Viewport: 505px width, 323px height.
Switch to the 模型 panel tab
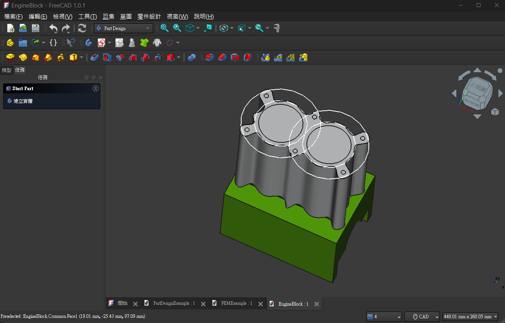pyautogui.click(x=7, y=70)
